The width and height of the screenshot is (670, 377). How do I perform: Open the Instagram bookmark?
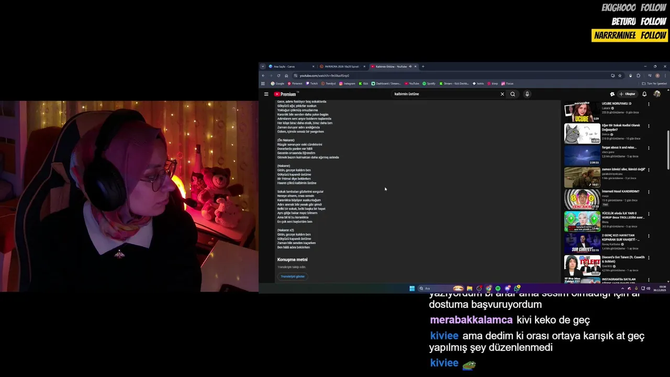[347, 83]
